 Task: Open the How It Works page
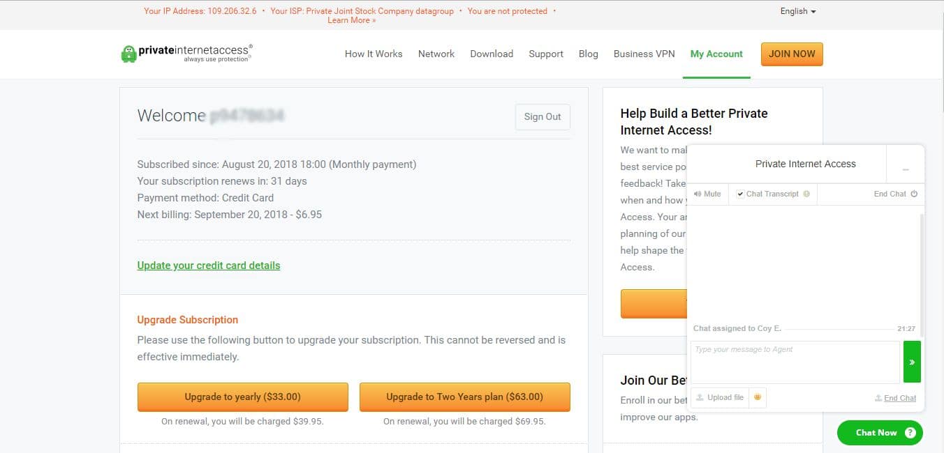click(374, 54)
